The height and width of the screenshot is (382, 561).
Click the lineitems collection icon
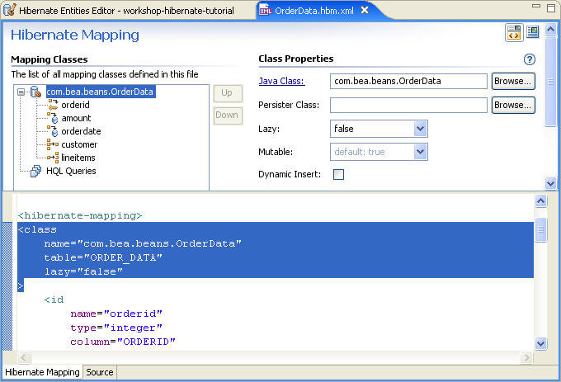[x=53, y=158]
